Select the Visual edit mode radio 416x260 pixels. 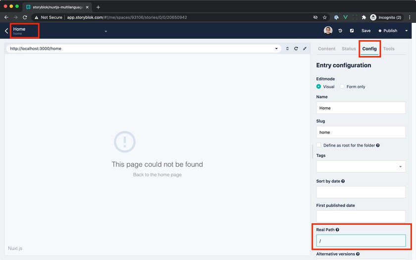point(318,87)
